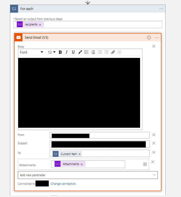The width and height of the screenshot is (181, 197).
Task: Click the To input field
Action: [100, 153]
